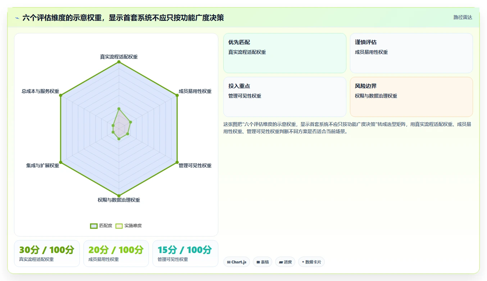Screen dimensions: 487x281
Task: Click the Chart.js chip icon
Action: (229, 262)
